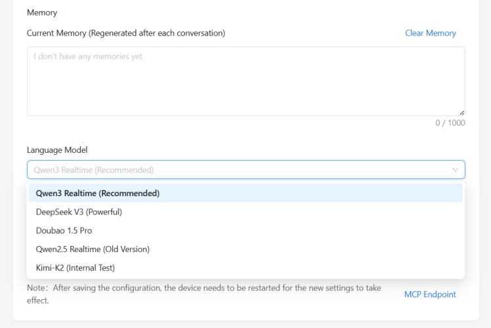This screenshot has height=328, width=491.
Task: Choose Kimi-K2 (Internal Test) model
Action: tap(75, 268)
